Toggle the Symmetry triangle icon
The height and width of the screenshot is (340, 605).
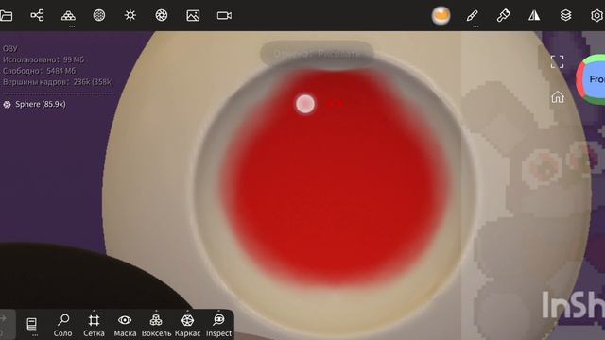click(534, 15)
